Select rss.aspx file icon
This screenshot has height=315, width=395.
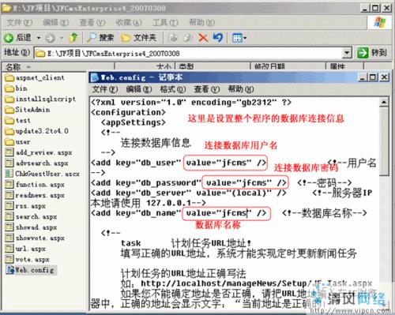(x=9, y=206)
